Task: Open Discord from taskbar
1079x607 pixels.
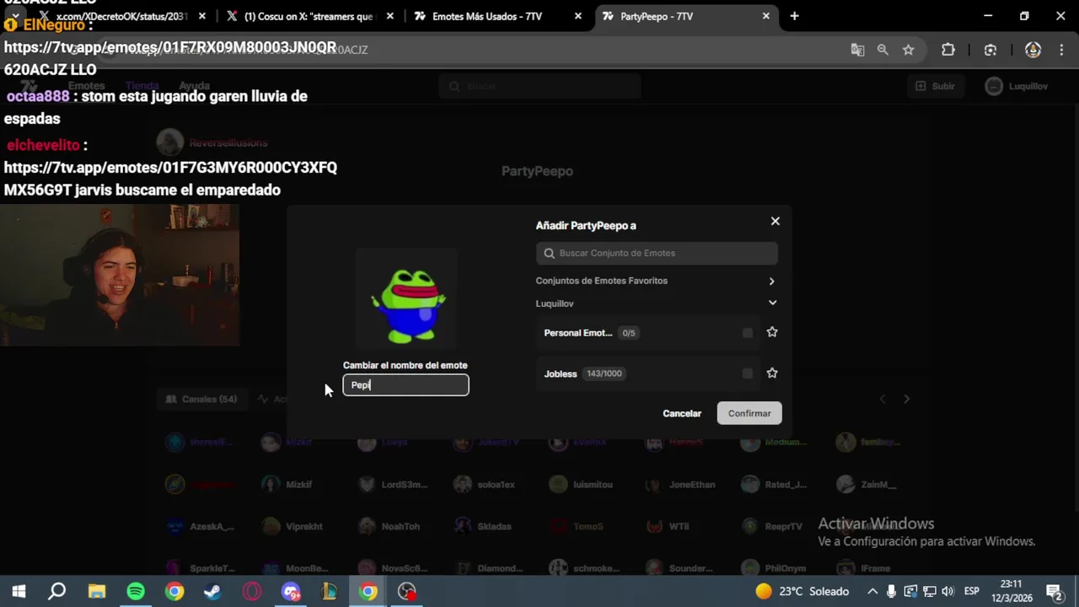Action: pyautogui.click(x=291, y=591)
